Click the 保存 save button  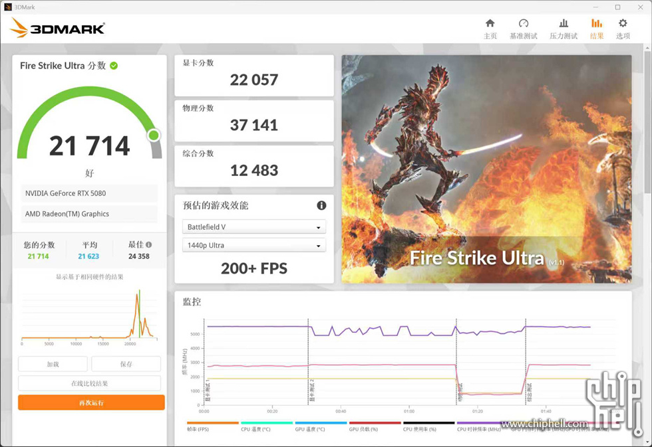tap(126, 364)
